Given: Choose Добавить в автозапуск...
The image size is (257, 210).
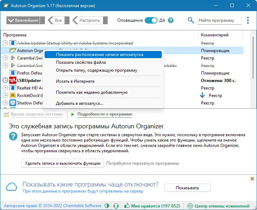Looking at the screenshot, I should point(103,103).
